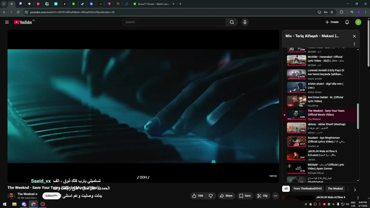Open File Explorer in the taskbar
Screen dimensions: 370x208
[14, 204]
